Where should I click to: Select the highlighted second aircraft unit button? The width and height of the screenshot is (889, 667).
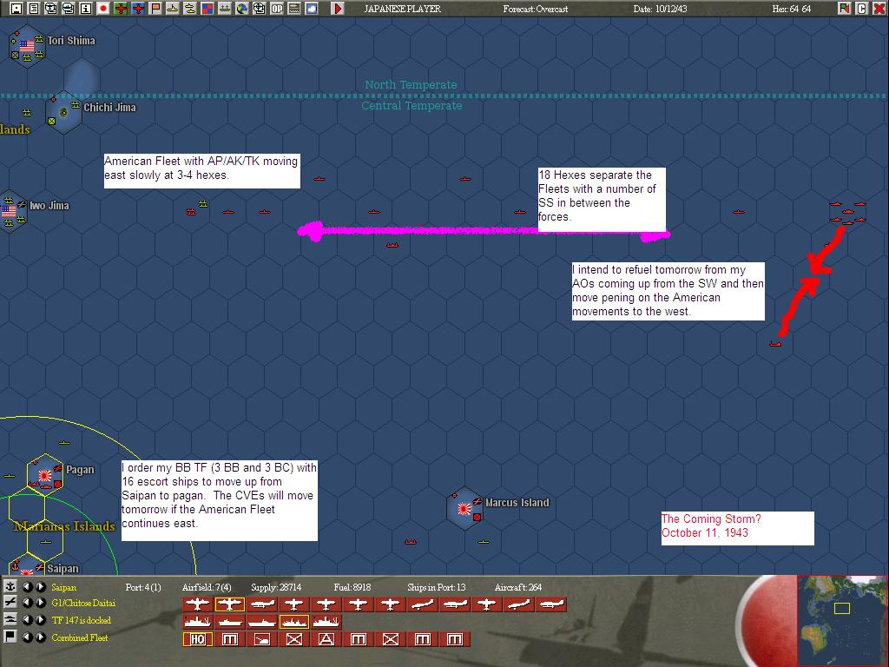click(229, 604)
